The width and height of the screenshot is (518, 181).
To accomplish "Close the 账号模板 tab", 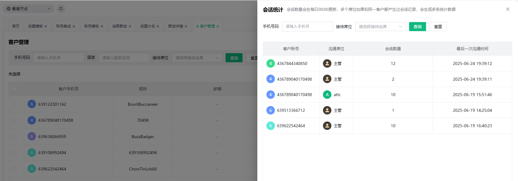I will point(102,26).
